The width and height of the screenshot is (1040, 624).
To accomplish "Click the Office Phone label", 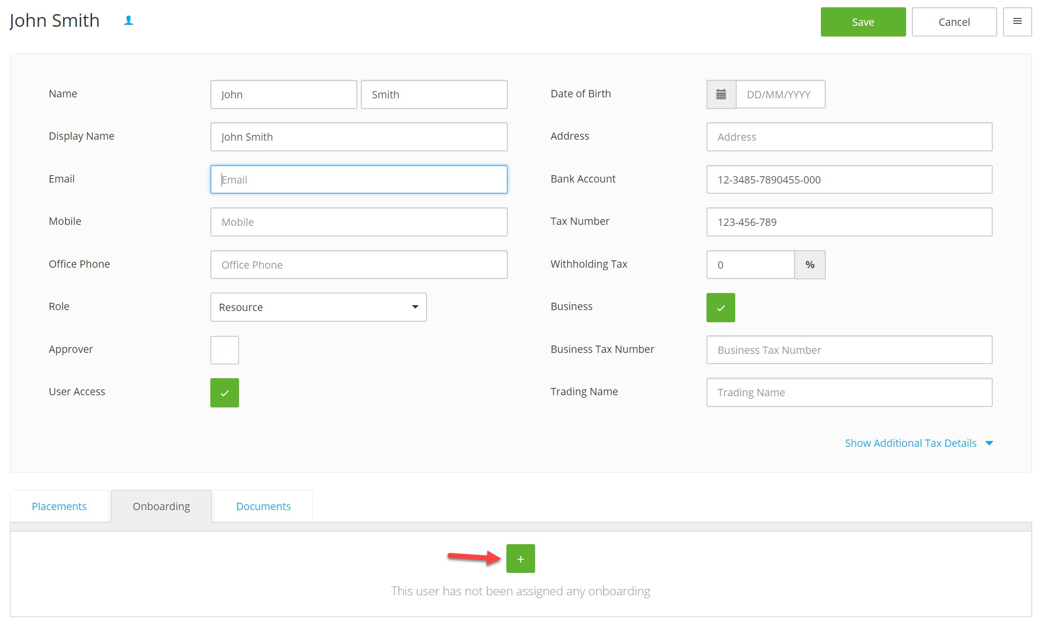I will point(79,264).
